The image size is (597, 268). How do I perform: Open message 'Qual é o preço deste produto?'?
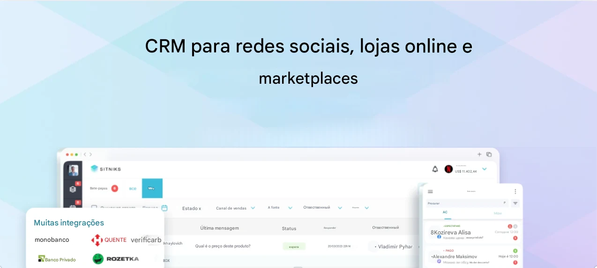click(x=223, y=246)
